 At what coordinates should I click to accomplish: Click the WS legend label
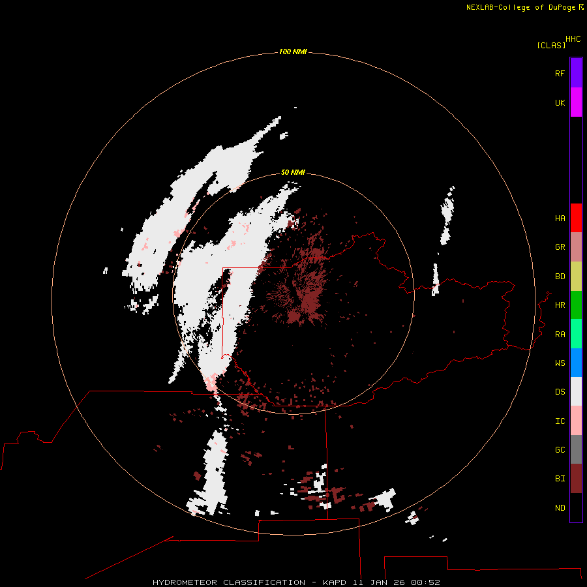coord(560,363)
